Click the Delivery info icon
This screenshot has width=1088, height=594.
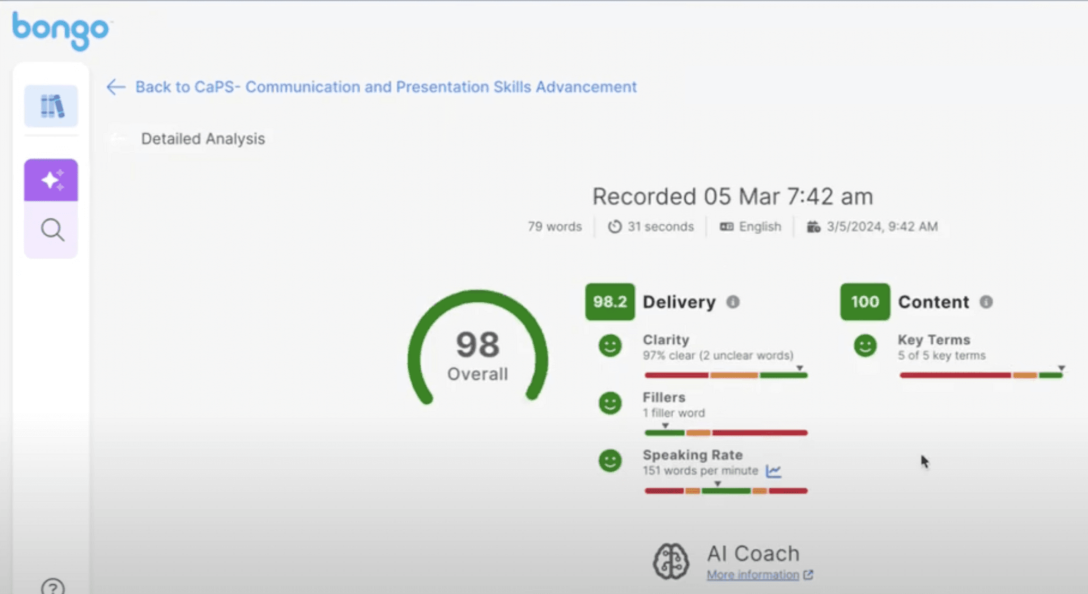click(733, 302)
